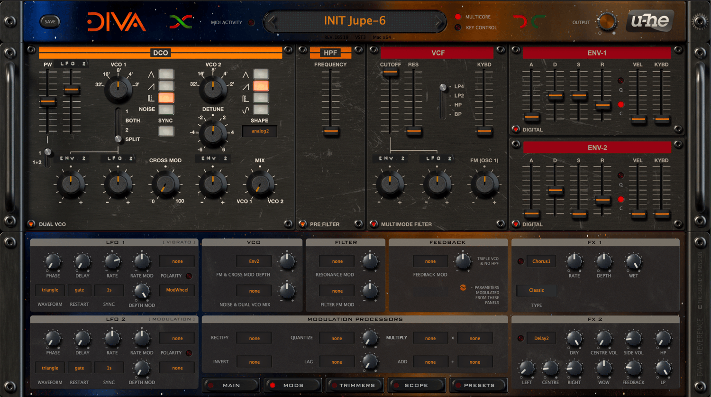Click the DCO module header label
The width and height of the screenshot is (711, 397).
[161, 53]
